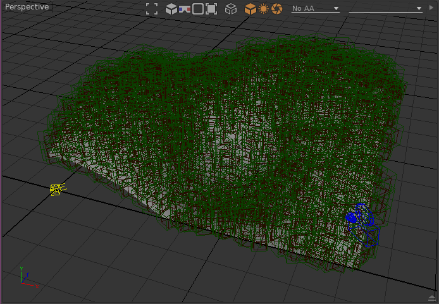
Task: Click the solid white cube icon
Action: [171, 9]
